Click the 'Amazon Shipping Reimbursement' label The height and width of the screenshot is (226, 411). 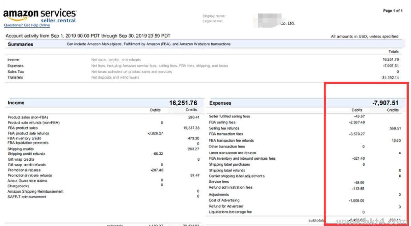point(36,191)
